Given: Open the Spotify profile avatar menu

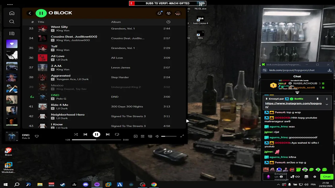Looking at the screenshot, I should (178, 13).
